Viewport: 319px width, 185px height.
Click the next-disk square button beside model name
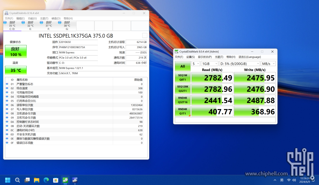pyautogui.click(x=145, y=36)
